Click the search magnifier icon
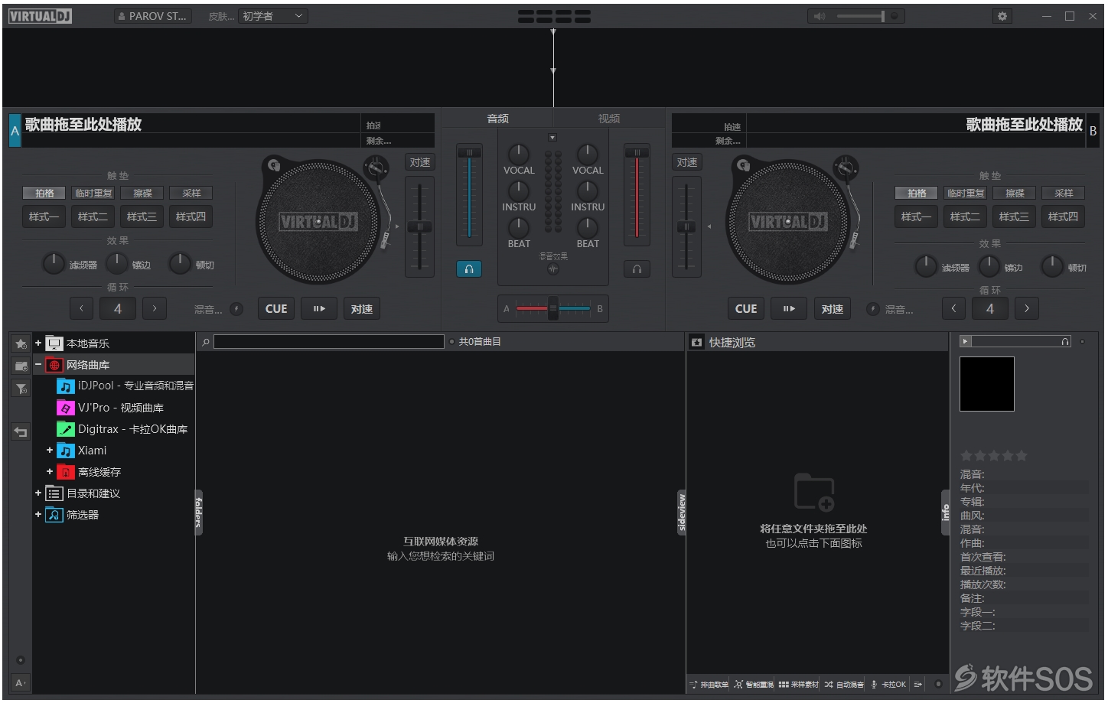This screenshot has height=703, width=1108. click(x=206, y=342)
